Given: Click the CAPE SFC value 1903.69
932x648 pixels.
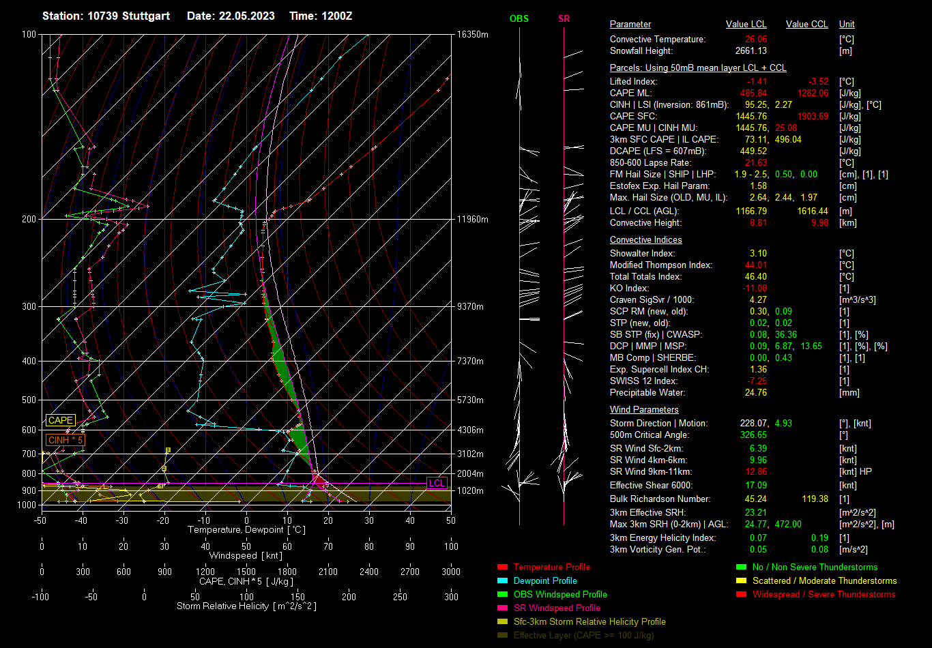Looking at the screenshot, I should [x=812, y=117].
